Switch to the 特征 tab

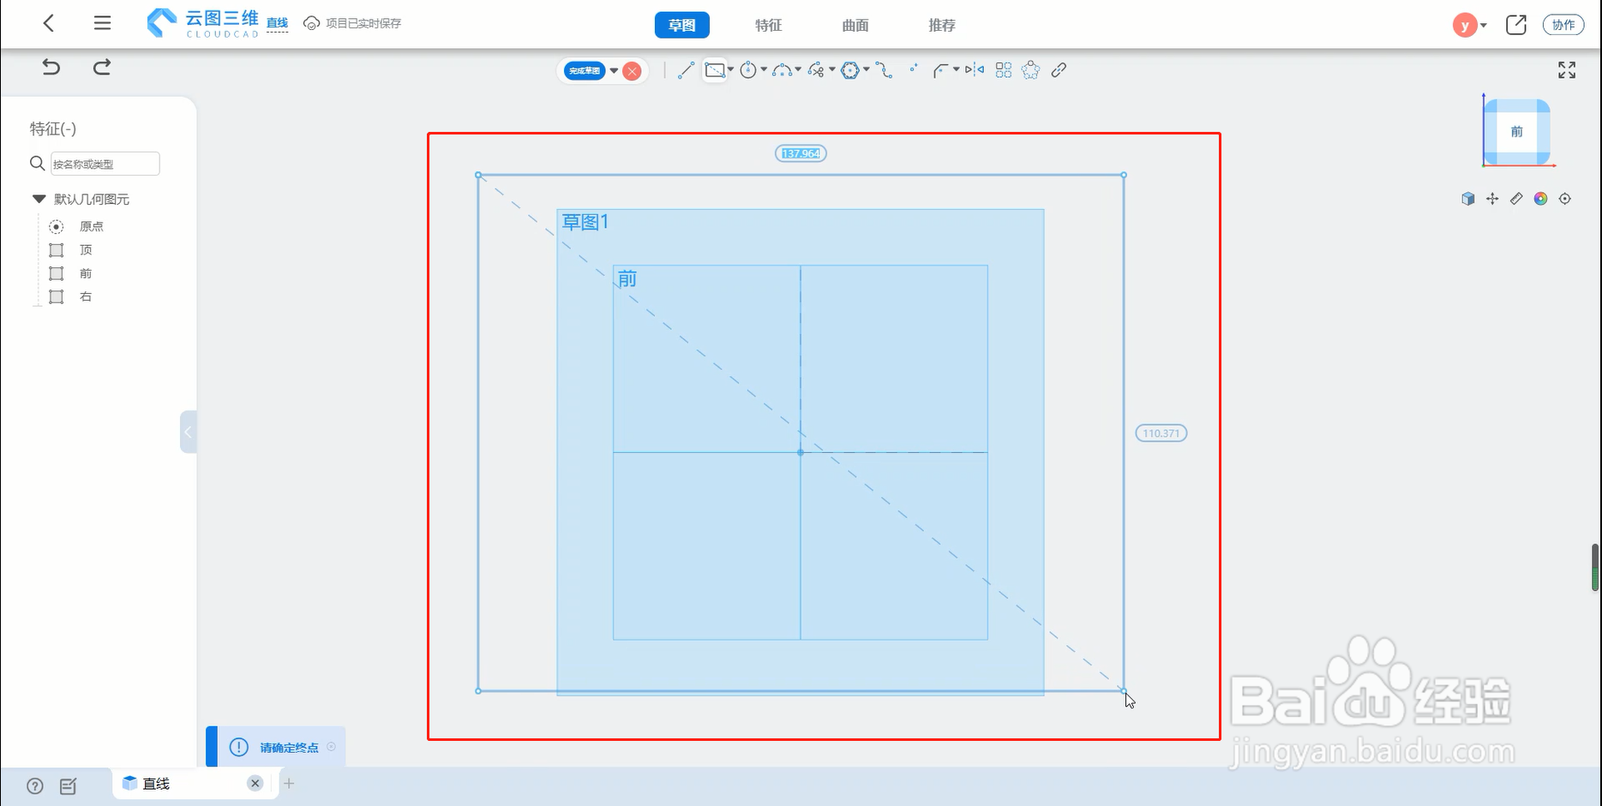click(769, 25)
